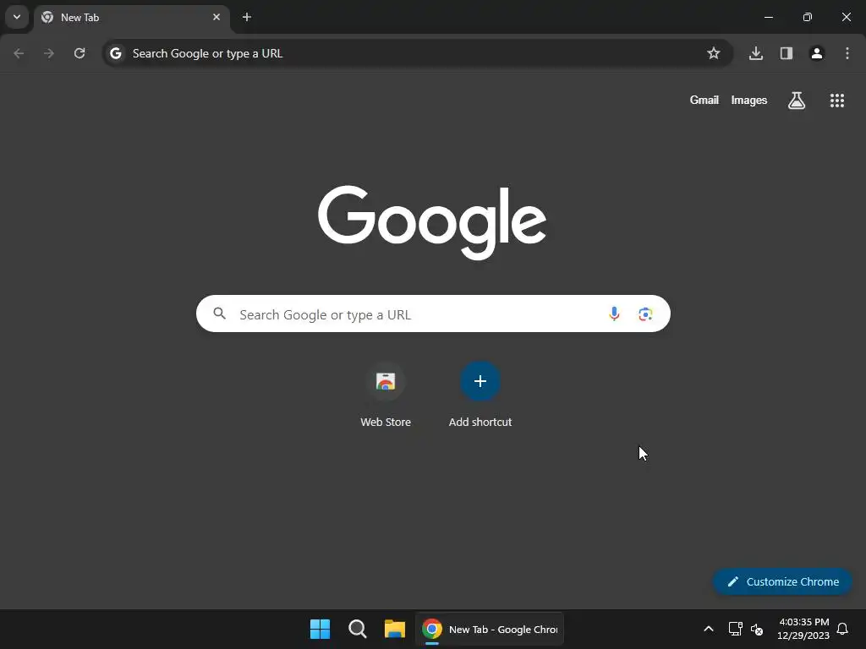This screenshot has width=866, height=649.
Task: Open the network status tray icon
Action: tap(735, 629)
